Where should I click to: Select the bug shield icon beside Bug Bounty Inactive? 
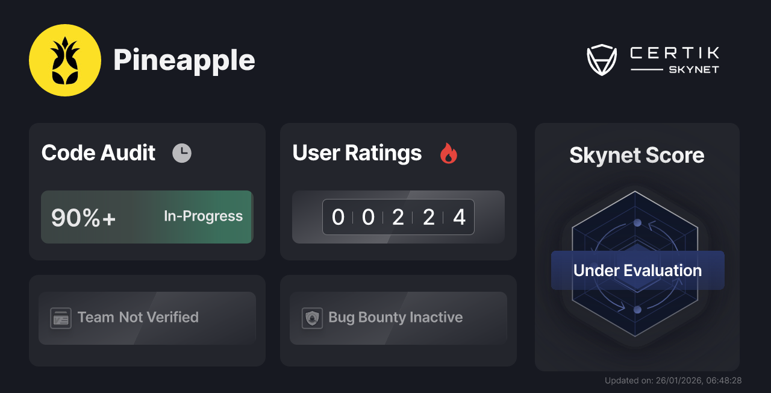pyautogui.click(x=311, y=318)
